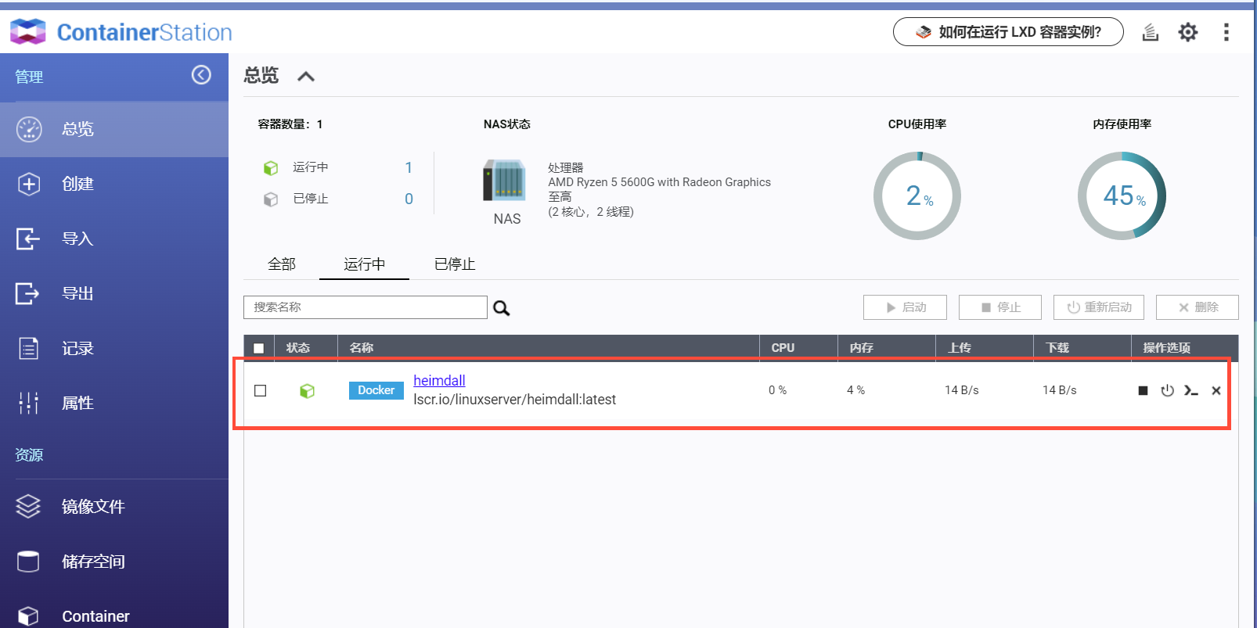Open 镜像文件 images in sidebar
This screenshot has height=628, width=1257.
tap(114, 507)
